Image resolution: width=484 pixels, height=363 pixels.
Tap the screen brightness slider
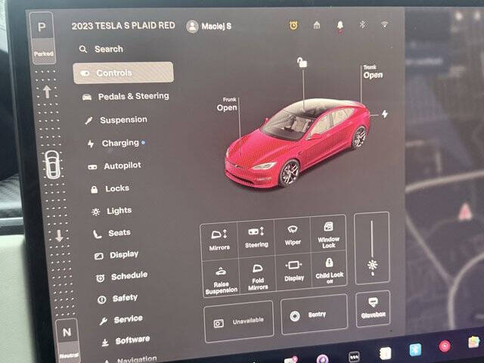click(x=372, y=248)
